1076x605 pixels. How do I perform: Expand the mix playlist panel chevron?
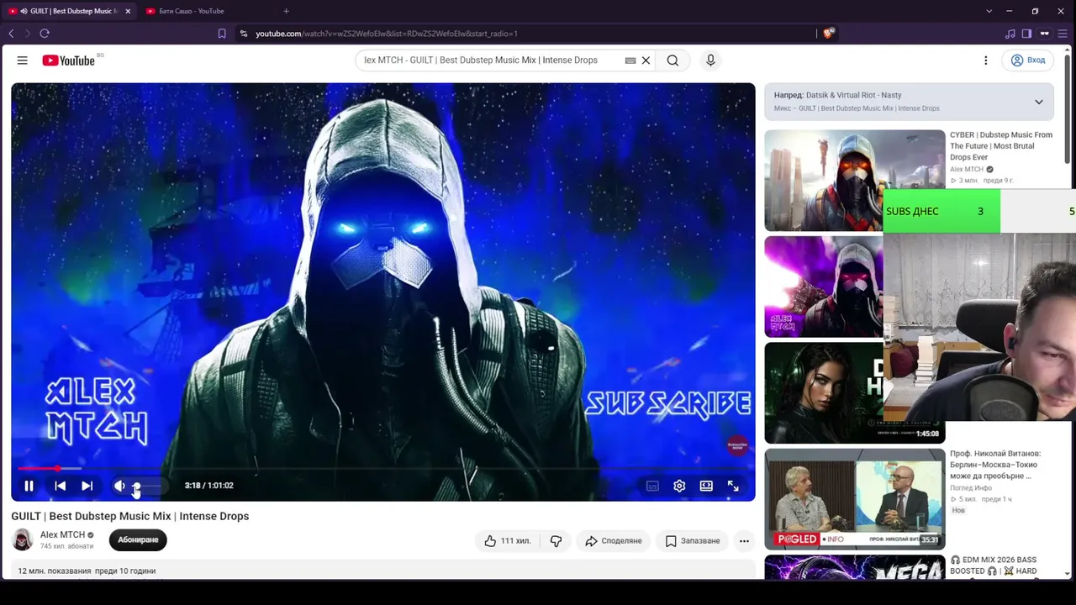pos(1039,102)
